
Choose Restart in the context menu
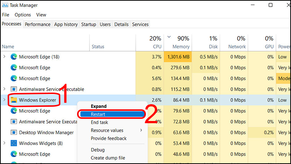click(x=112, y=114)
